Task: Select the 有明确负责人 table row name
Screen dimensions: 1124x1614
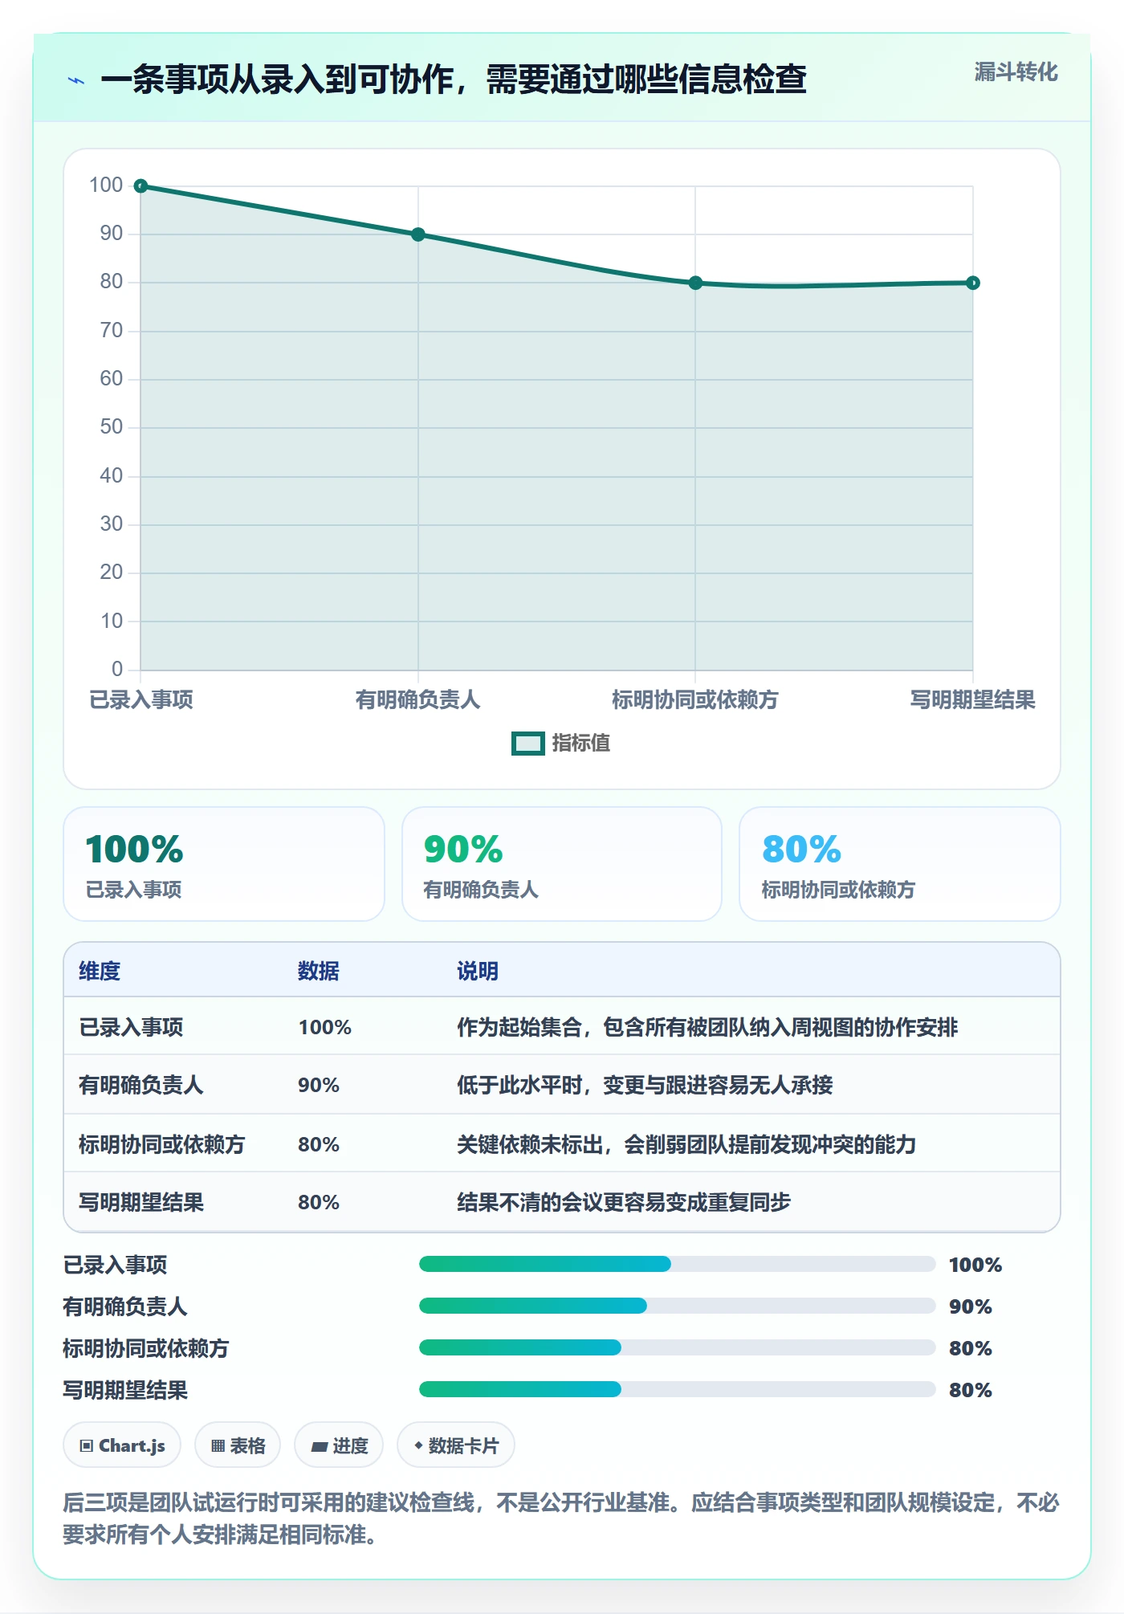Action: 141,1085
